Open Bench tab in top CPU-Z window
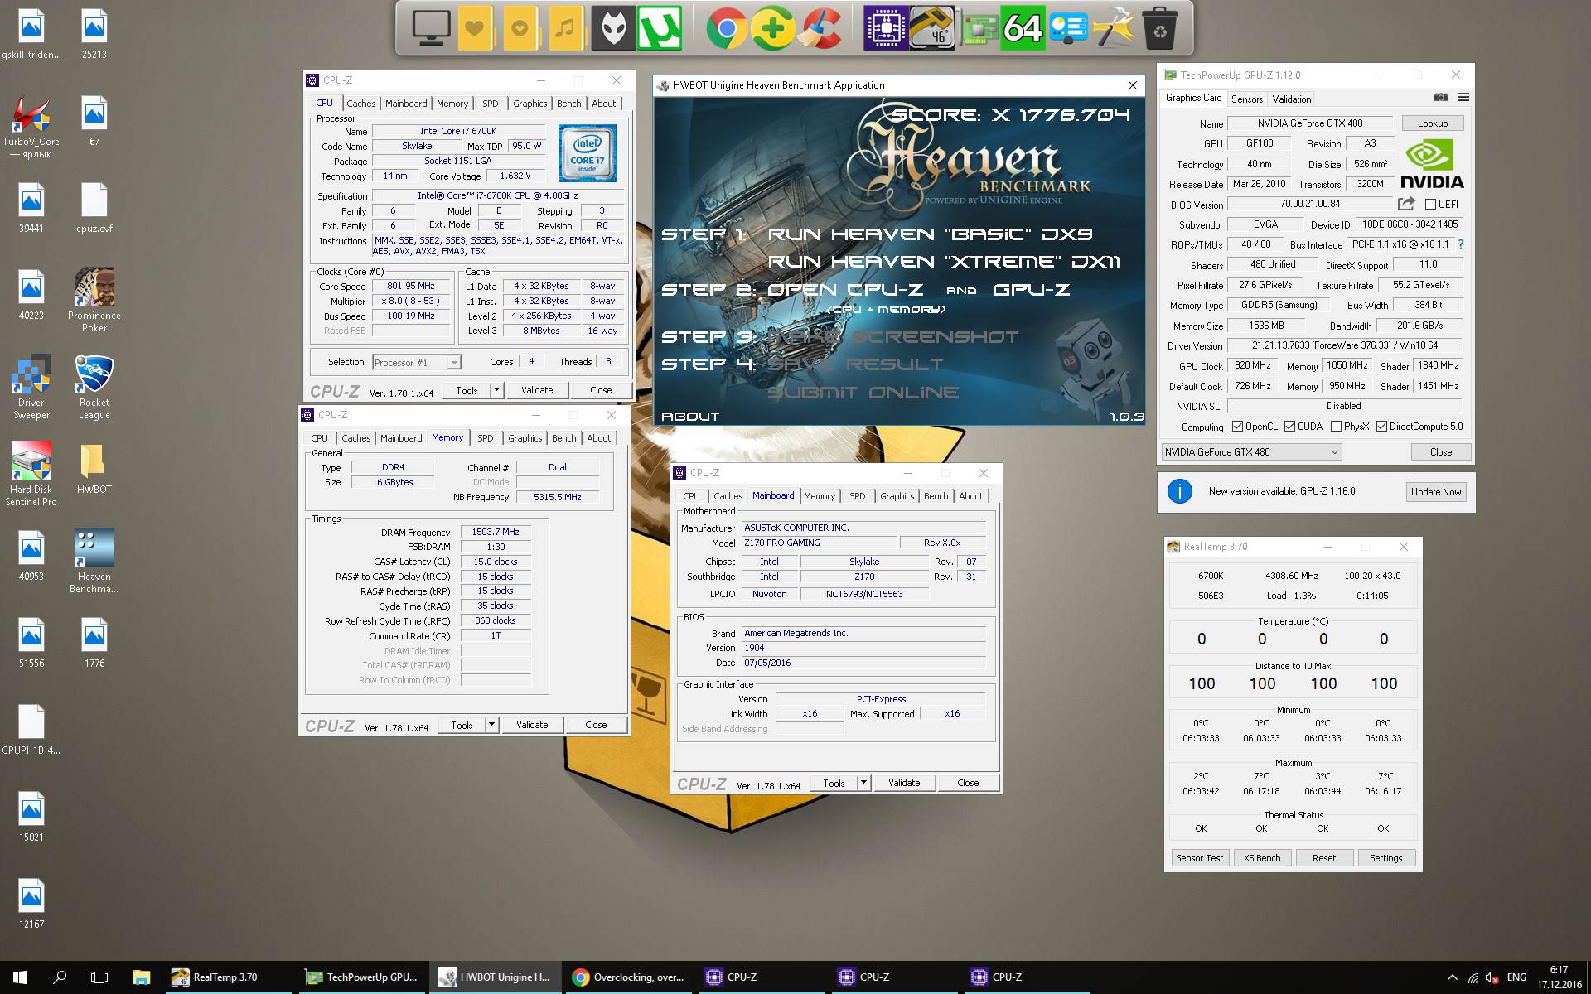 tap(568, 104)
